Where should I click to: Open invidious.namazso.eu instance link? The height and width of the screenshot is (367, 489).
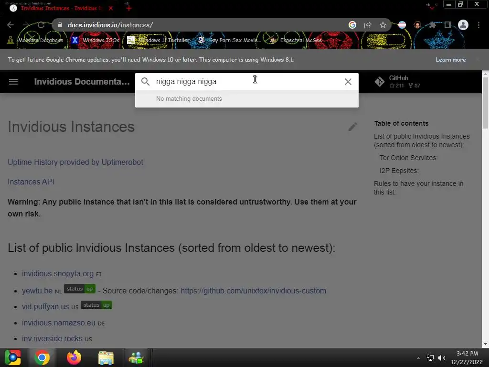click(x=59, y=323)
